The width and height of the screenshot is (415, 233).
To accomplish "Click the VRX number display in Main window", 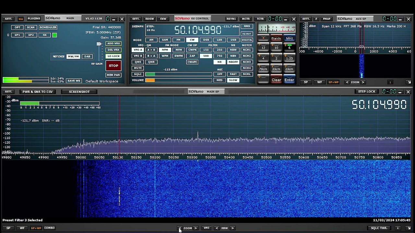I will [x=108, y=19].
